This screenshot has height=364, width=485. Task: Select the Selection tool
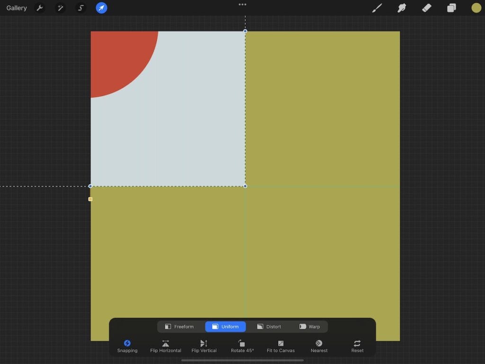[x=81, y=8]
